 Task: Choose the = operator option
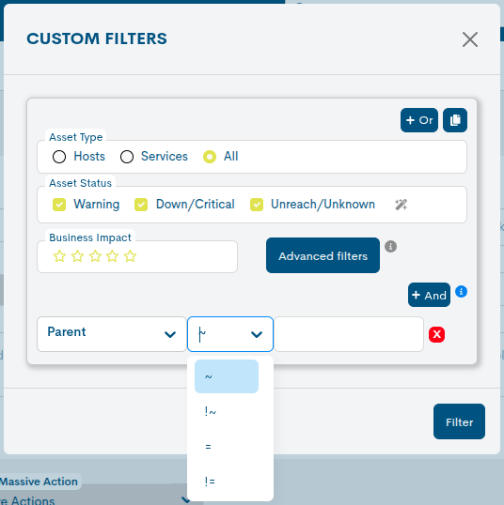227,447
